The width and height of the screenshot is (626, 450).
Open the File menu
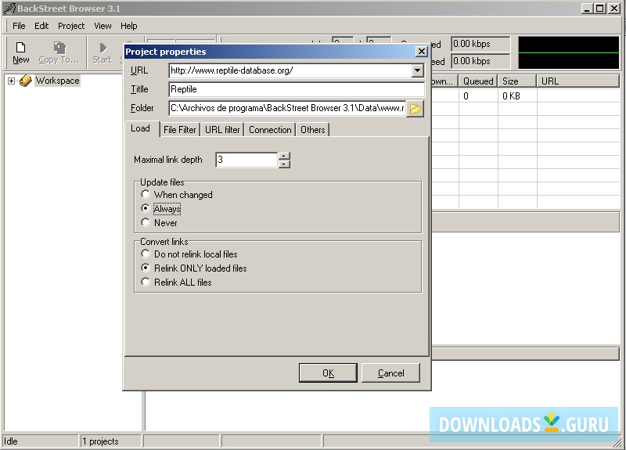pos(19,26)
